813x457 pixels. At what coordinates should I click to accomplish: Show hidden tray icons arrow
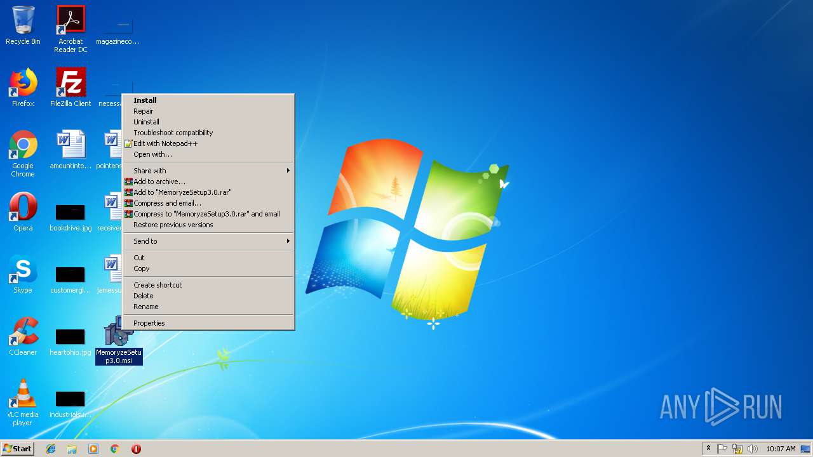click(x=708, y=449)
